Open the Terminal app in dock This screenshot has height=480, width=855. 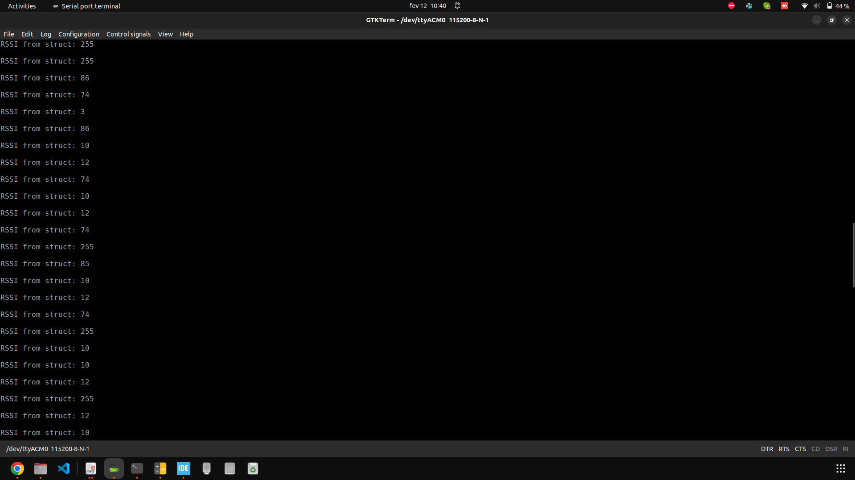137,468
